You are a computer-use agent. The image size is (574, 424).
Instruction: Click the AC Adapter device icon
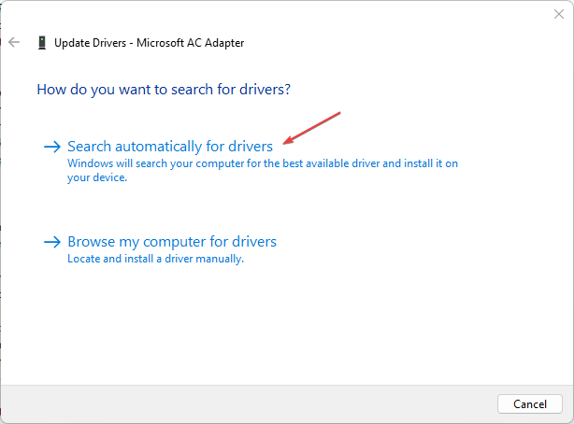tap(42, 42)
